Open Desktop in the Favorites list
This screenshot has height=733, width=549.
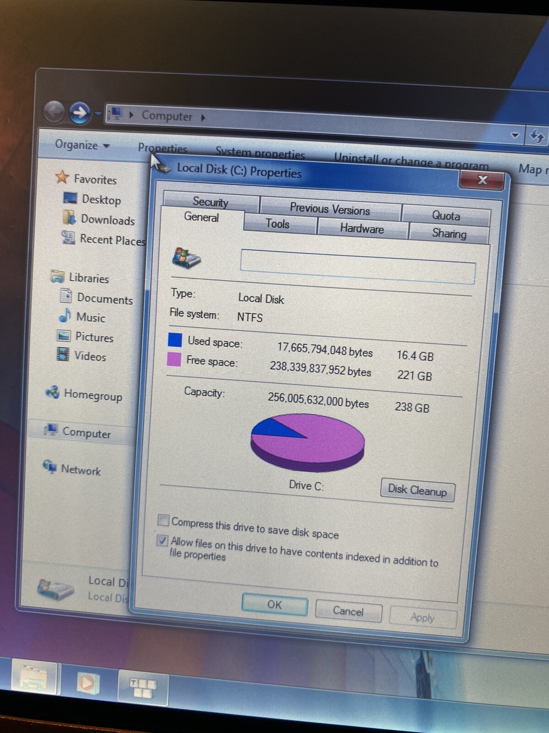[101, 200]
